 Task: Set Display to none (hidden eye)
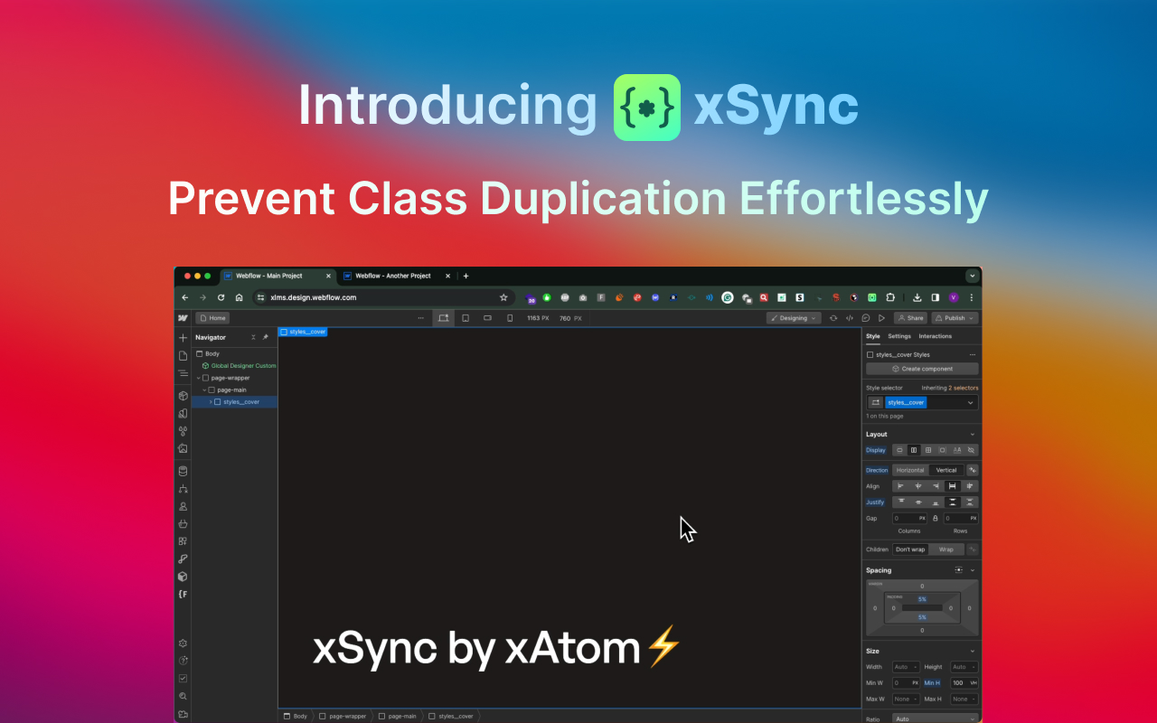coord(971,450)
